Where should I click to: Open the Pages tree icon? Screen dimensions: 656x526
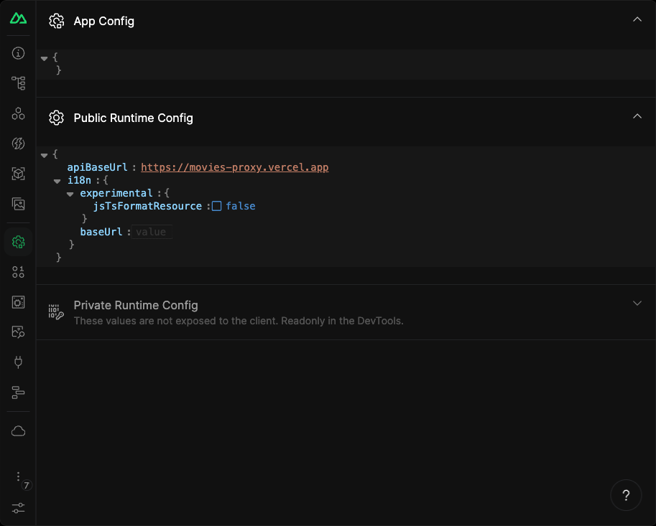coord(18,83)
